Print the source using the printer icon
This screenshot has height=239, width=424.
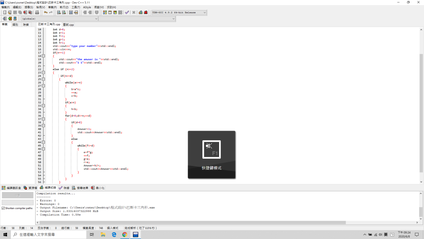37,12
